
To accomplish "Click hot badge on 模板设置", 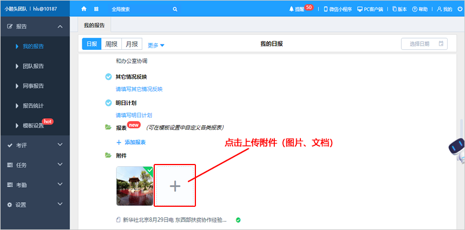I will click(48, 122).
